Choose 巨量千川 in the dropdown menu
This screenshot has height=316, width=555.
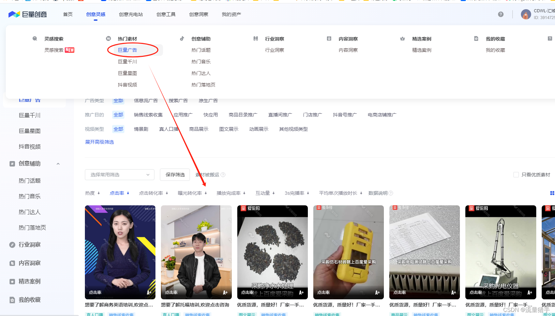pos(127,62)
